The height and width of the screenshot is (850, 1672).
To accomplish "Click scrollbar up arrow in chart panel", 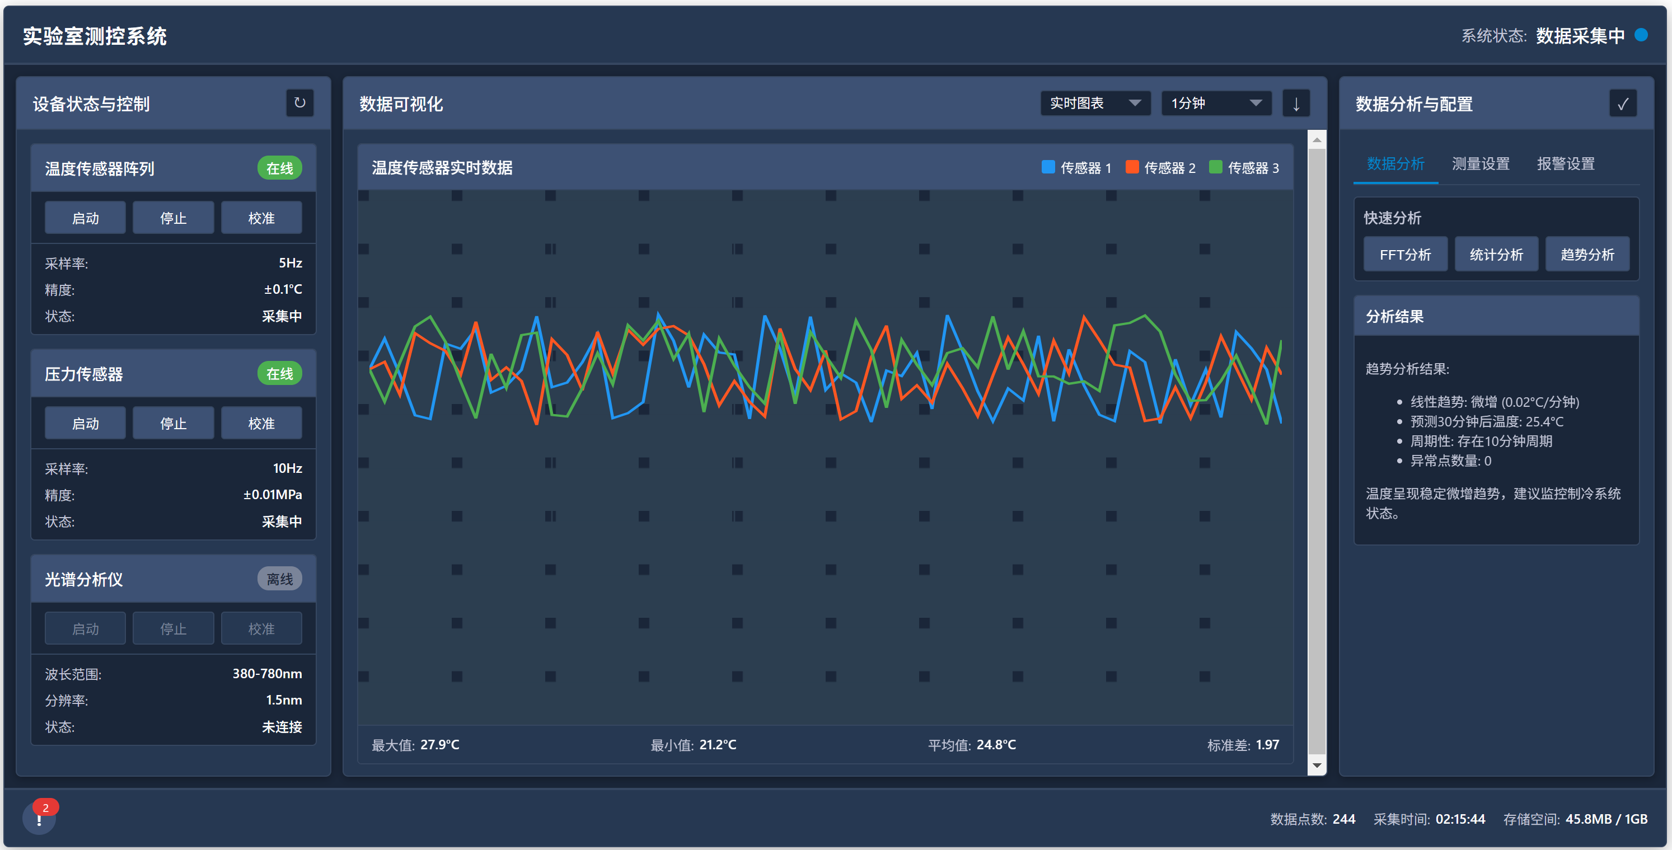I will pyautogui.click(x=1317, y=139).
